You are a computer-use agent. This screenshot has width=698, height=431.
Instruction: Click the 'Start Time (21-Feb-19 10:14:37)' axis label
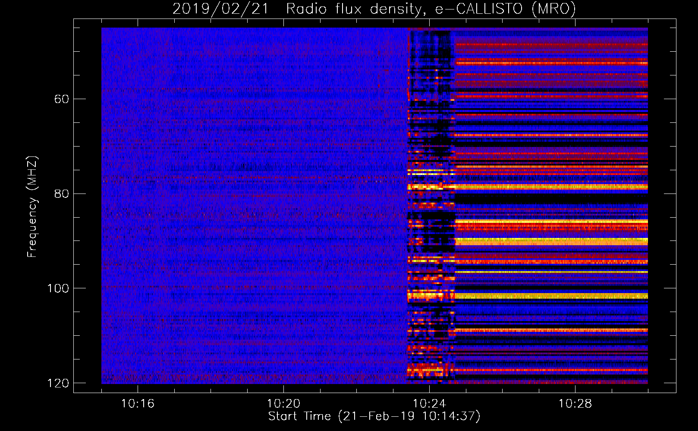(374, 416)
